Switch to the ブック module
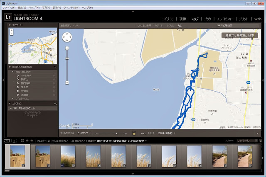Viewport: 266px width, 177px height. [x=207, y=19]
